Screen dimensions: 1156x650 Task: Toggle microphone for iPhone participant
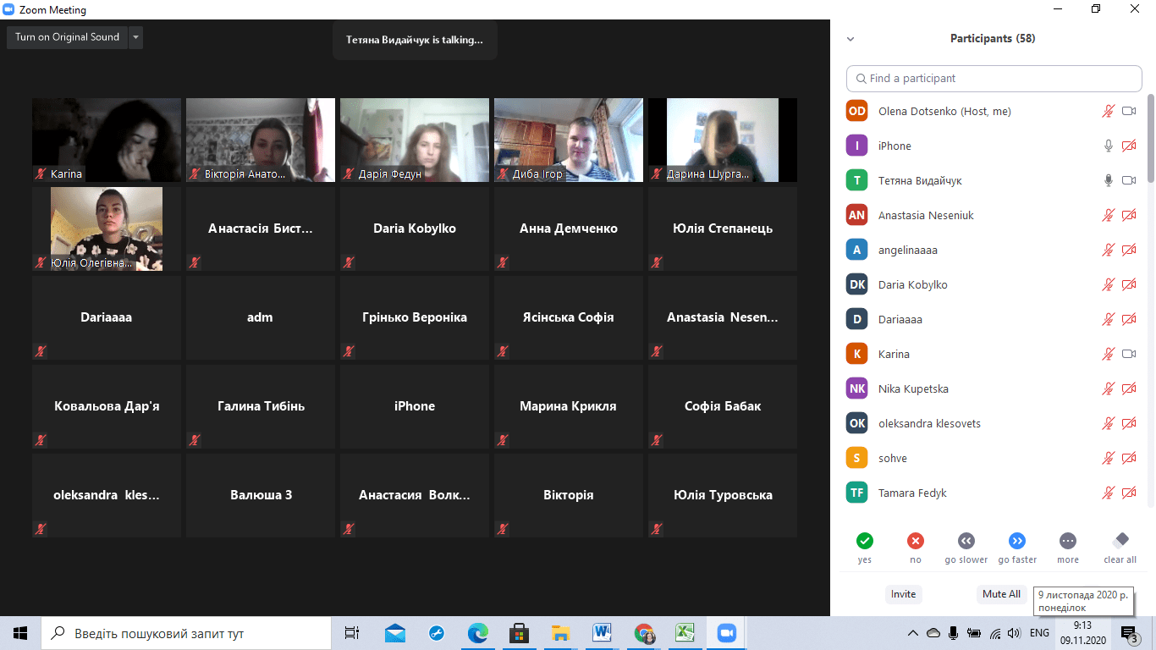pos(1108,146)
